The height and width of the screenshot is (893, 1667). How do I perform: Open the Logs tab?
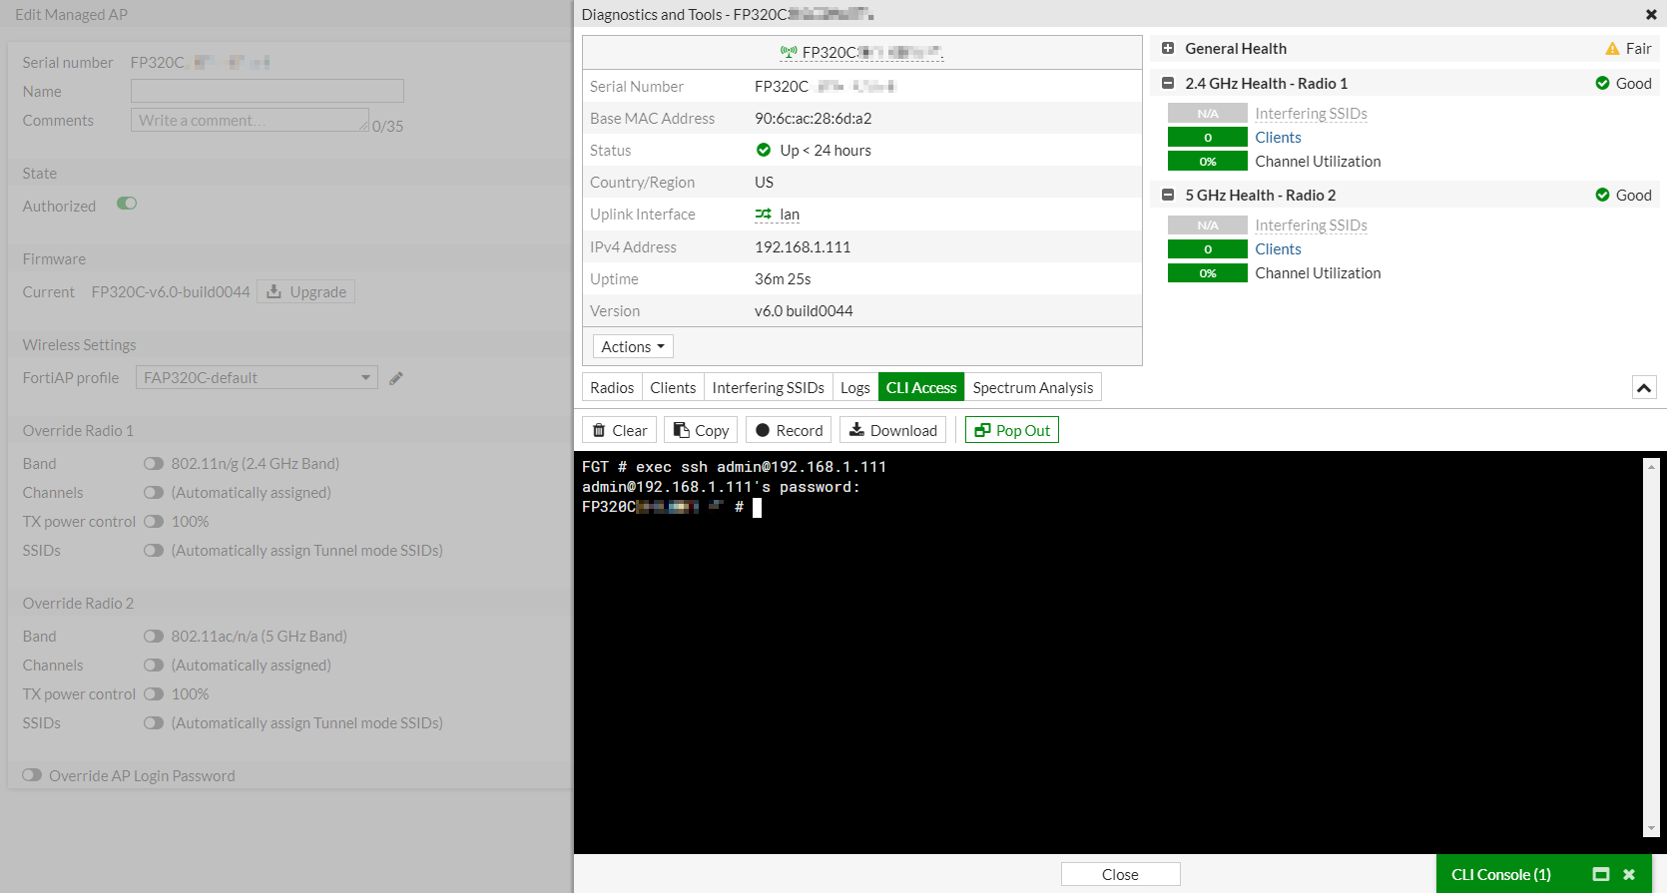854,388
